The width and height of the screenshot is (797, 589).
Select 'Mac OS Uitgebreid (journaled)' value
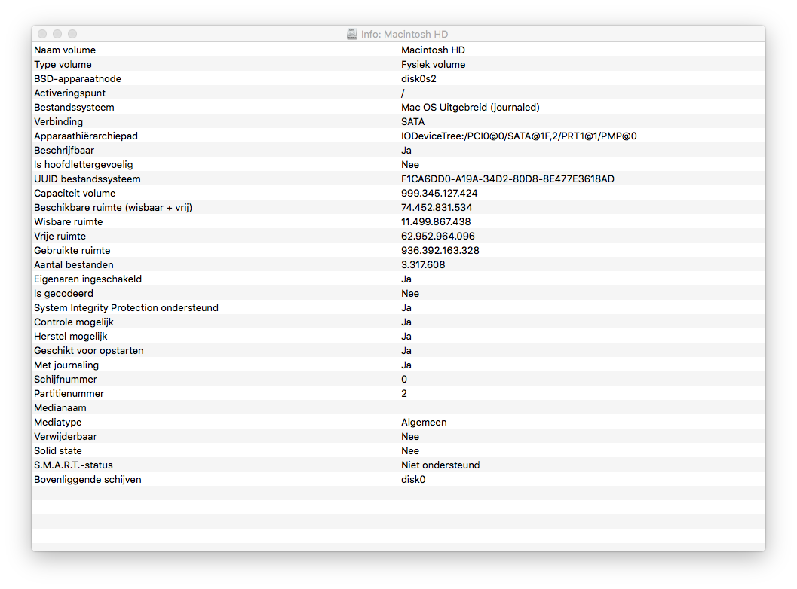(471, 107)
